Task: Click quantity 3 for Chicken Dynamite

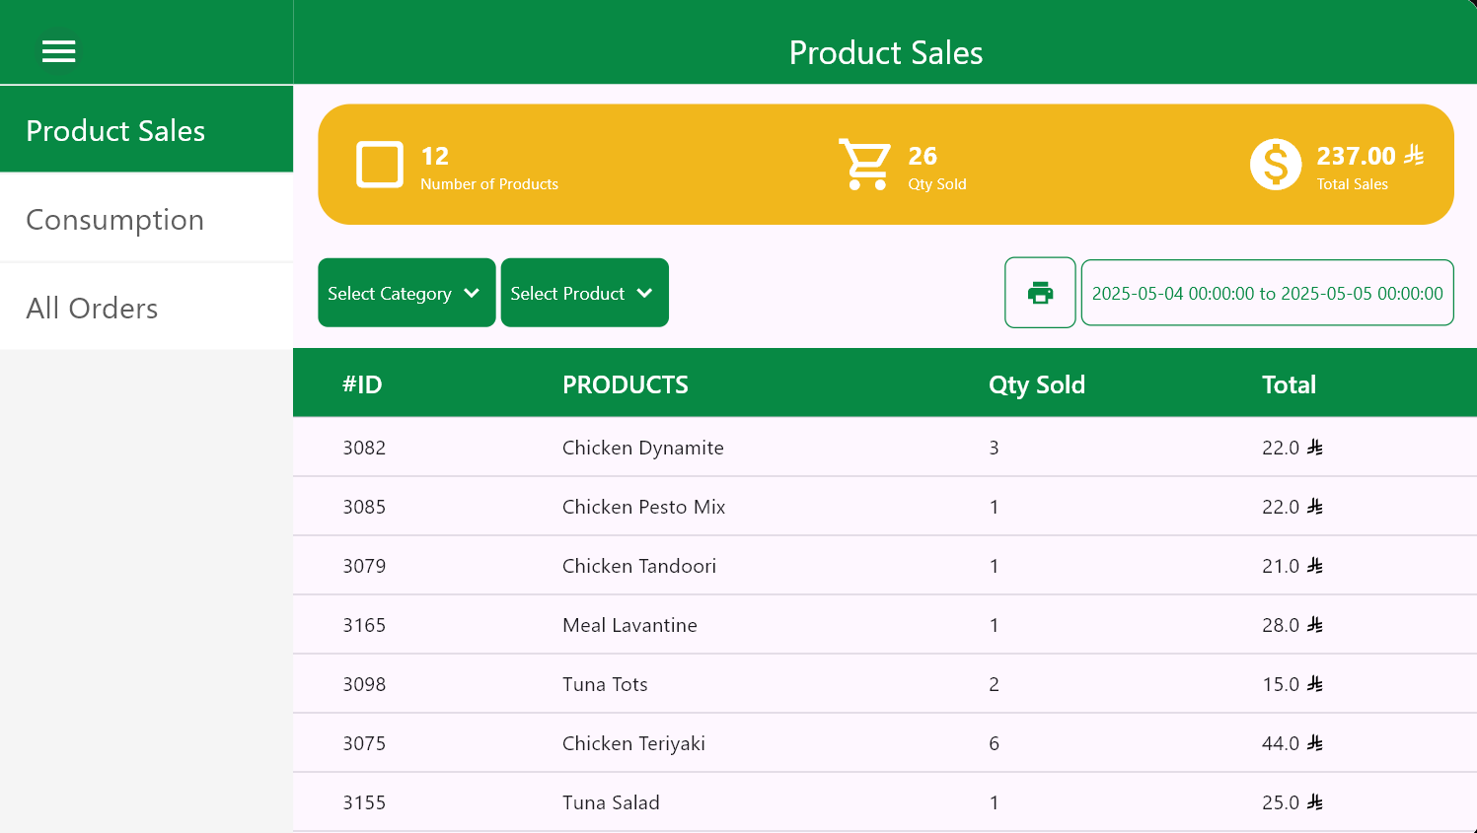Action: coord(994,448)
